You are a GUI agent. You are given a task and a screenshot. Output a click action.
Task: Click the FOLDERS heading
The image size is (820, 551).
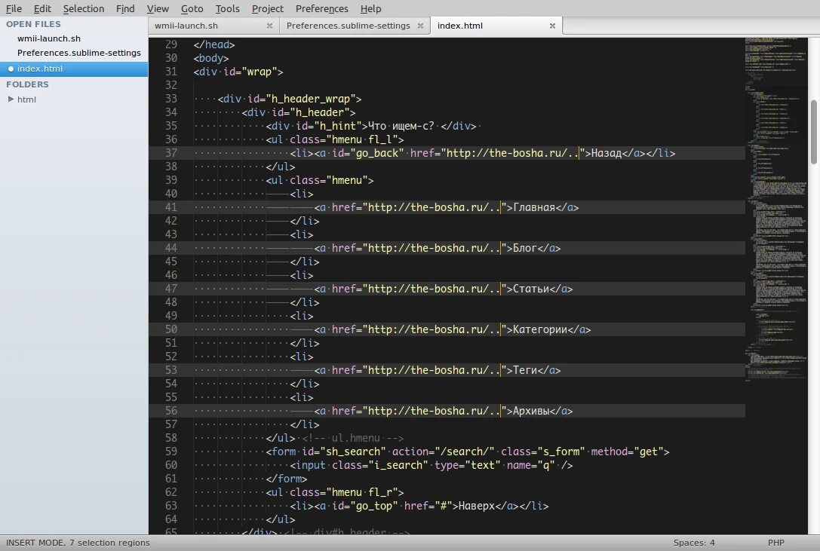pyautogui.click(x=27, y=84)
